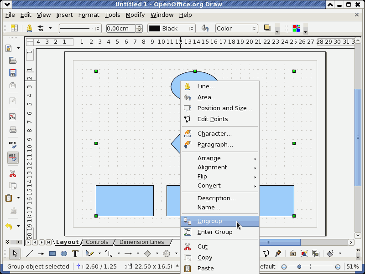The height and width of the screenshot is (274, 365).
Task: Click the From File insert picture icon
Action: (304, 254)
